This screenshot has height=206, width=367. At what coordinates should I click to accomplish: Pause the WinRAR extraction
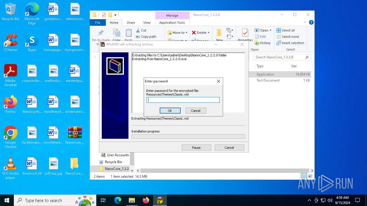(196, 148)
